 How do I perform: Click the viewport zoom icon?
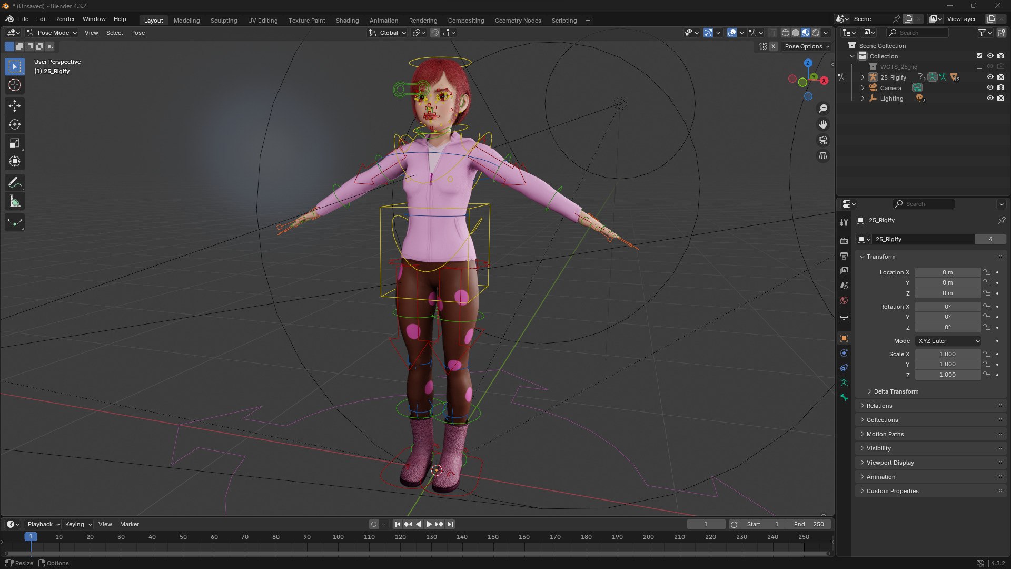[x=823, y=109]
